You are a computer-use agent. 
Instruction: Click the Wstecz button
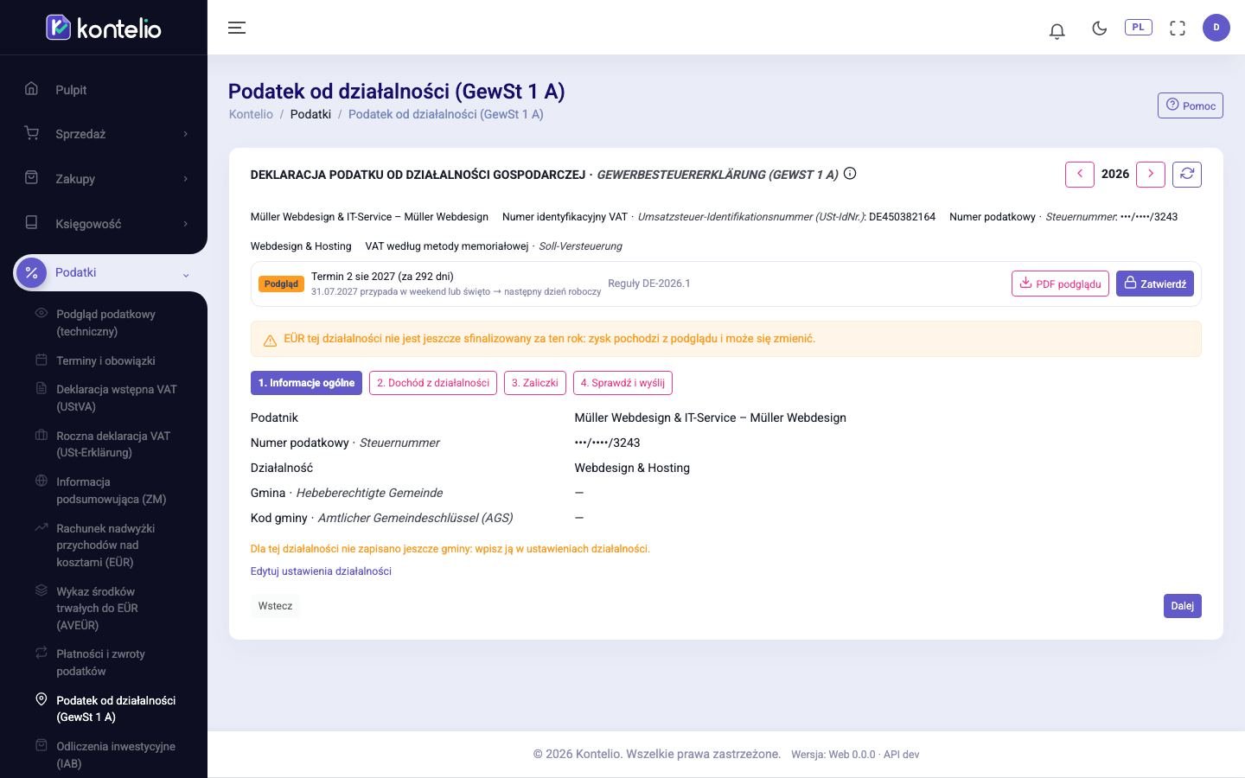click(x=275, y=606)
